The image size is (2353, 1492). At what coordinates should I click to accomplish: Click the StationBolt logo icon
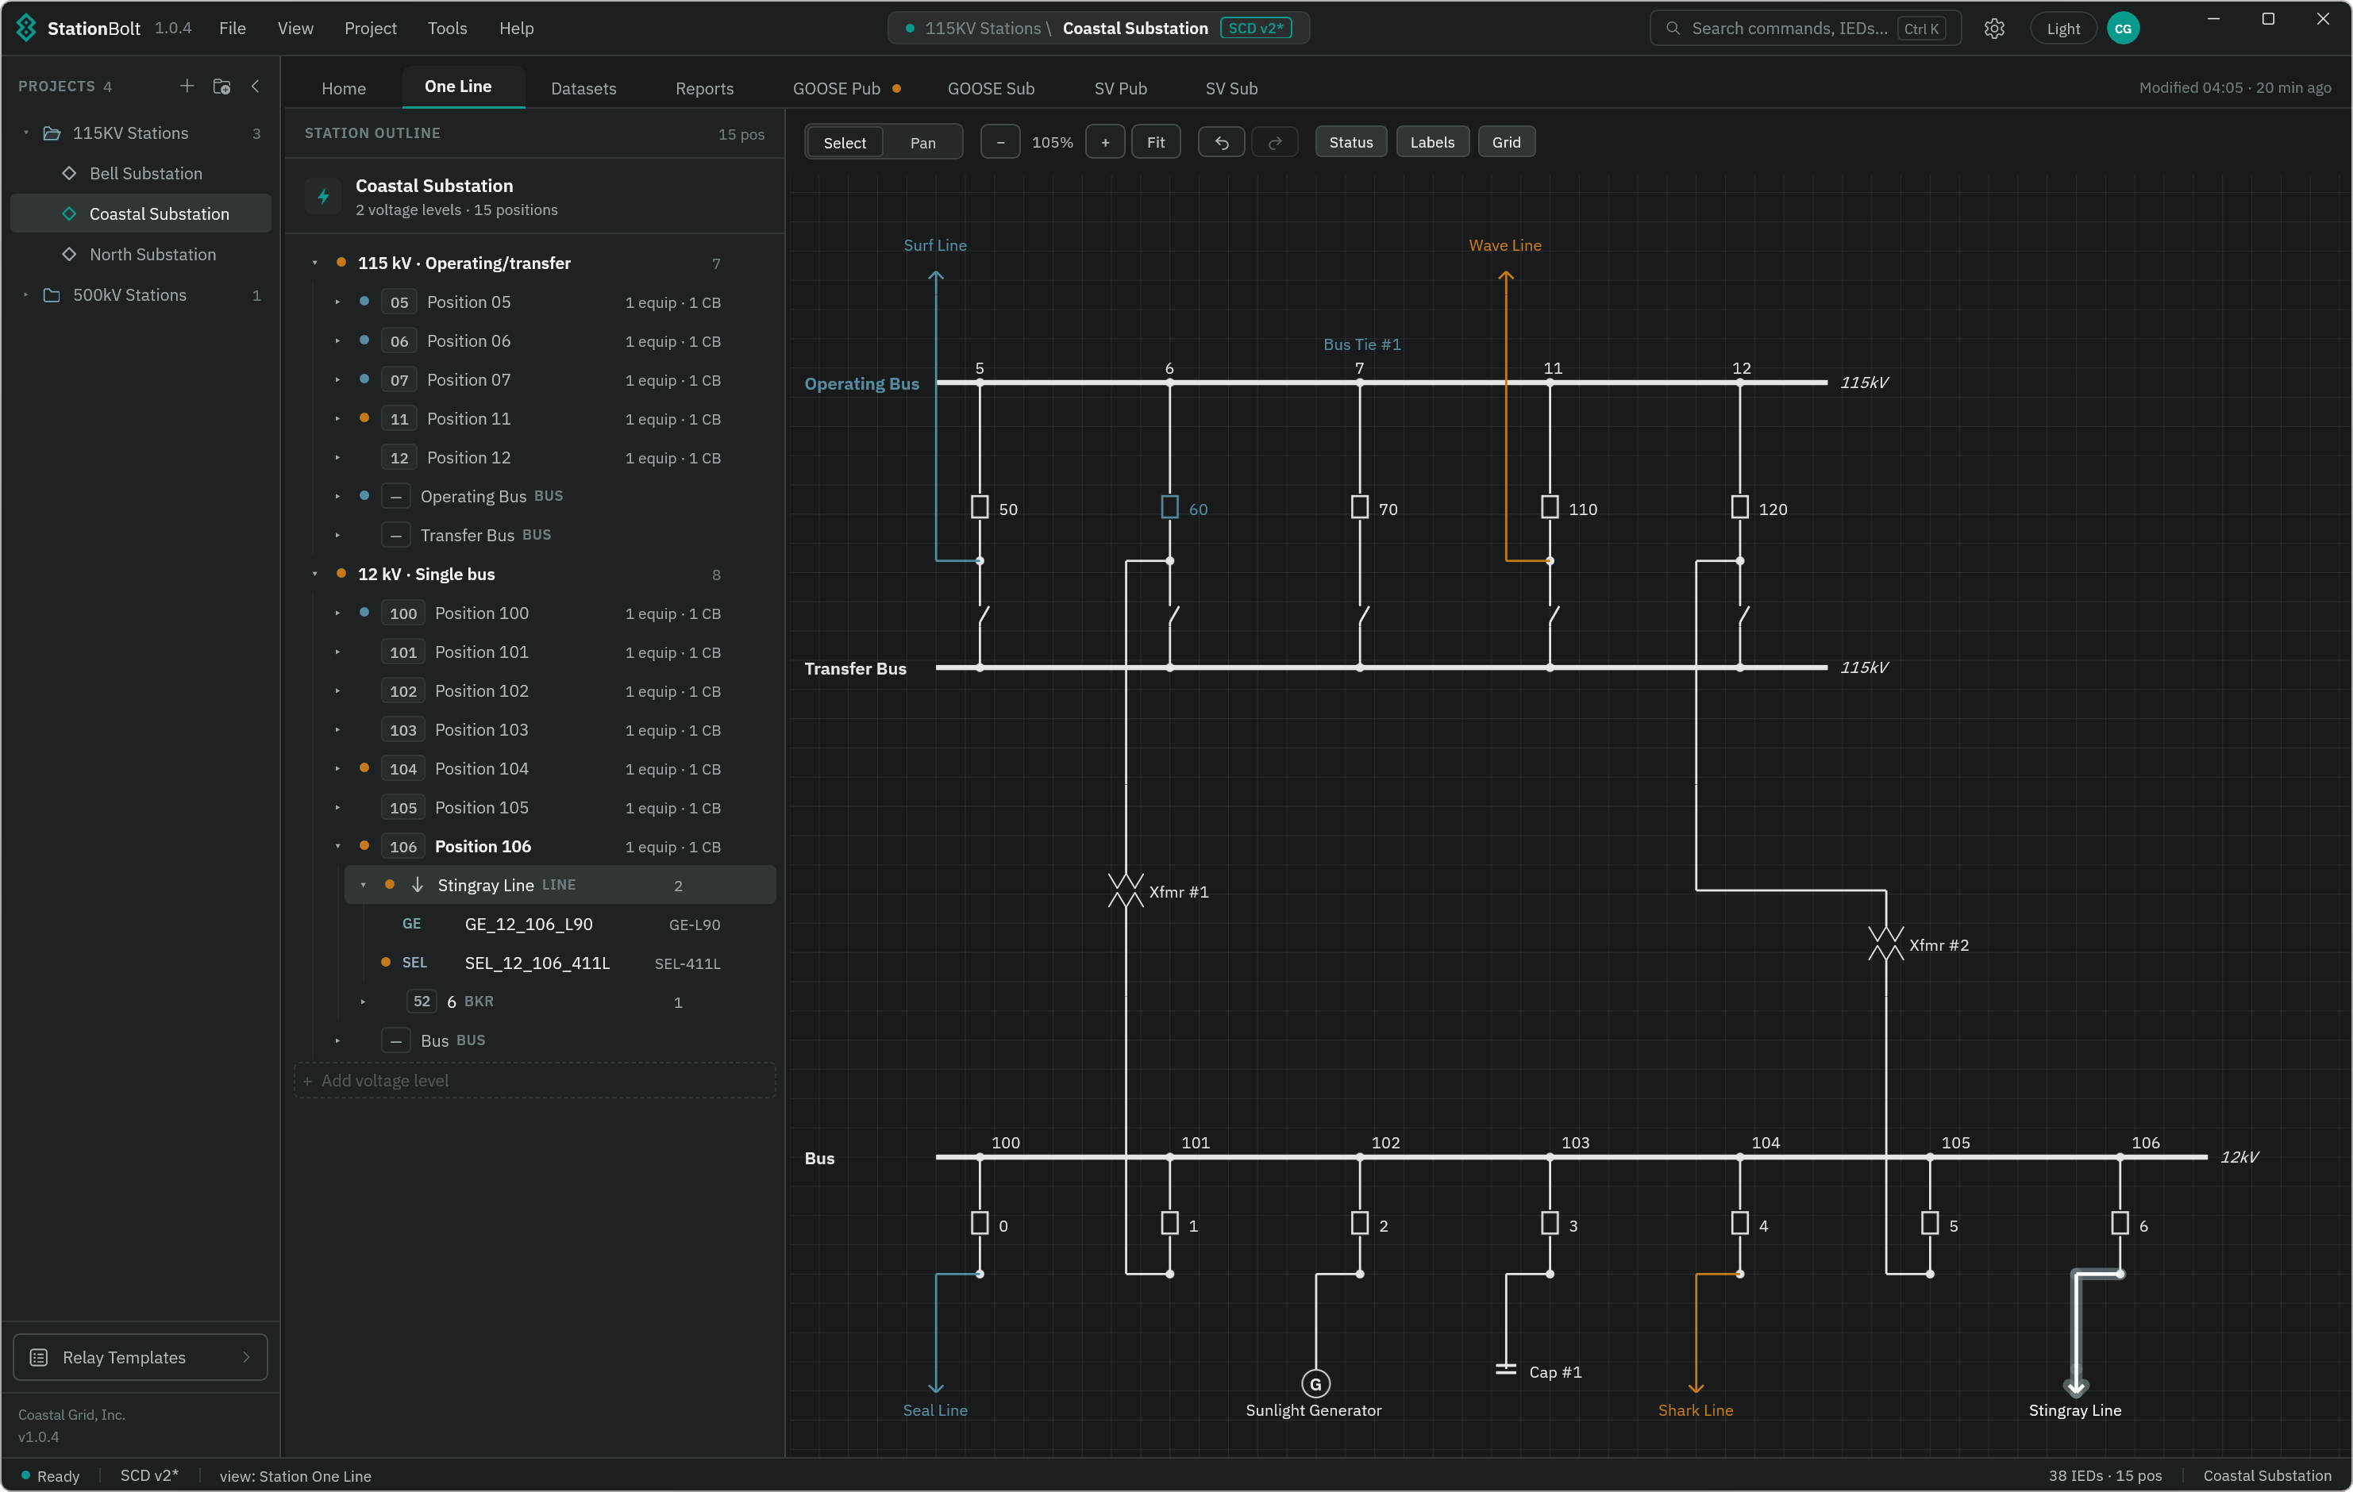point(26,27)
